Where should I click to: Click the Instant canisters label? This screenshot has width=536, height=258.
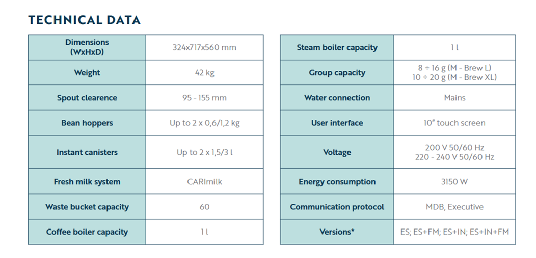[87, 152]
